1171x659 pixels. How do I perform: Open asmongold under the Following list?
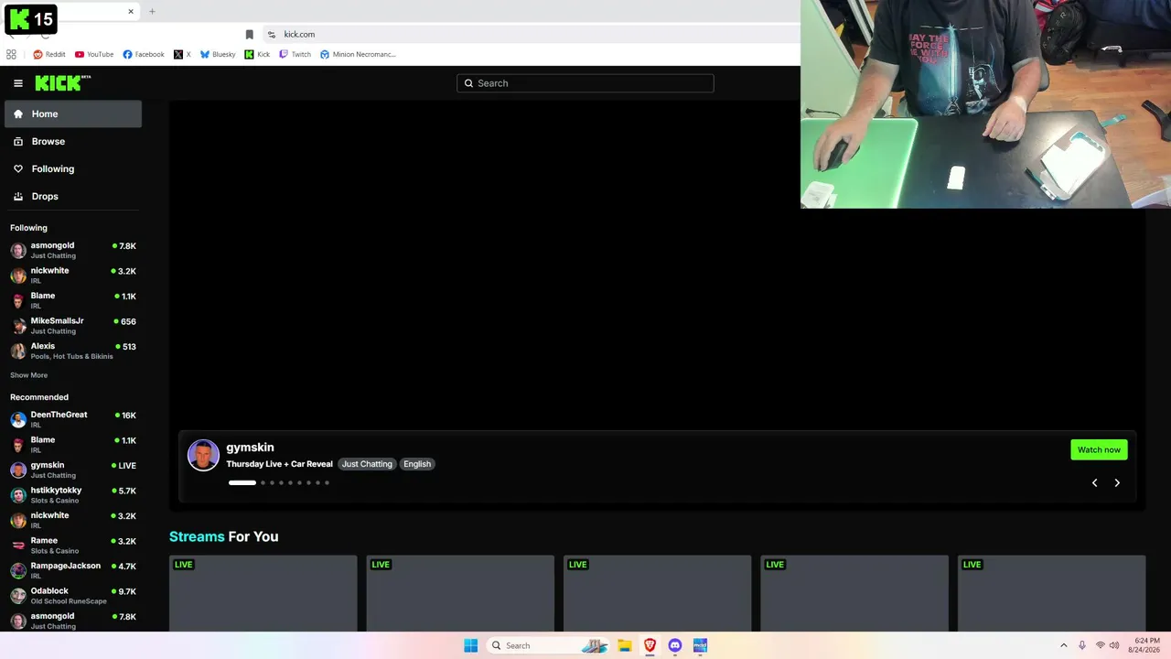(73, 250)
